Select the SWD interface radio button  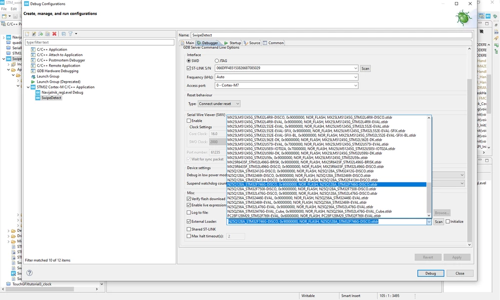coord(189,61)
